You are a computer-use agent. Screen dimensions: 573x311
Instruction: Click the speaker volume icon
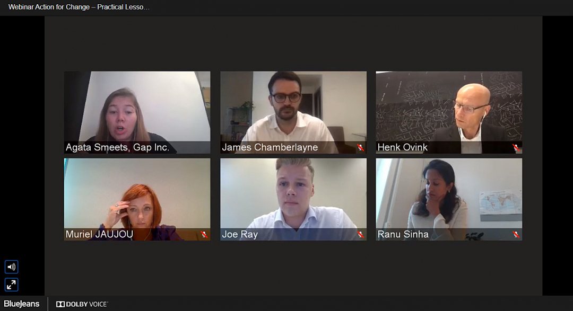pos(11,267)
